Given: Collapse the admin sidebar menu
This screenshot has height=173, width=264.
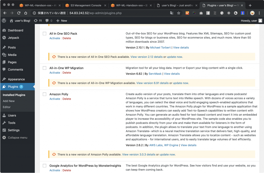Looking at the screenshot, I should (18, 138).
